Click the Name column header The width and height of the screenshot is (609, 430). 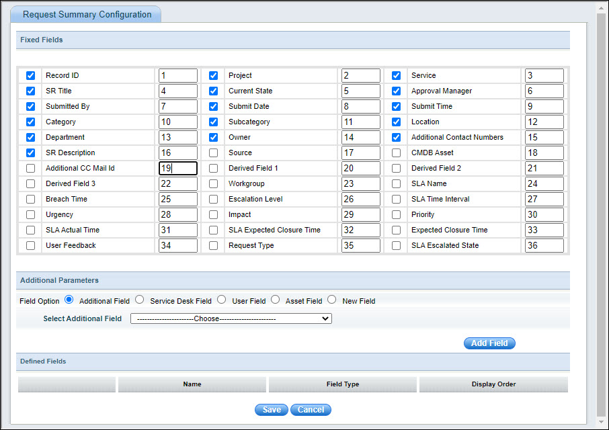[192, 384]
